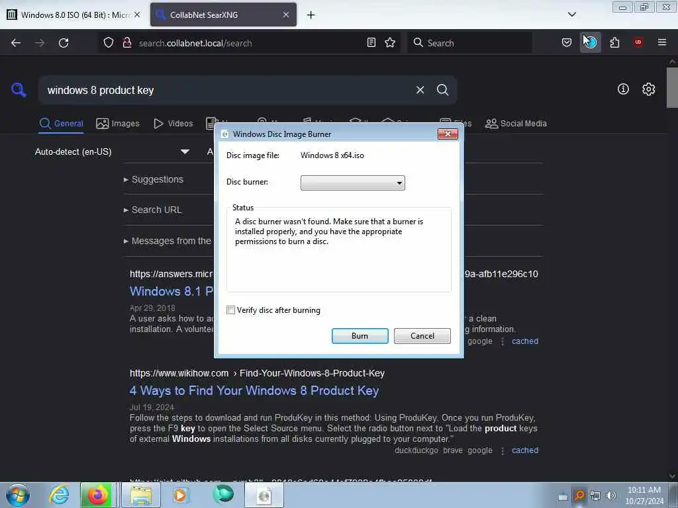Open cached link for the wikiHow result
The image size is (678, 508).
point(525,450)
